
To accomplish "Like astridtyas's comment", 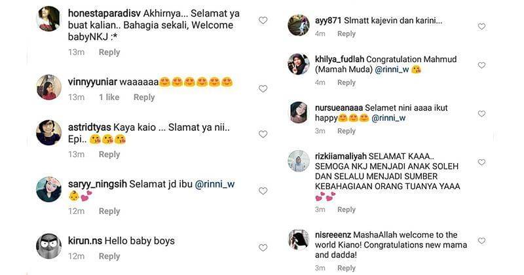I will [263, 134].
